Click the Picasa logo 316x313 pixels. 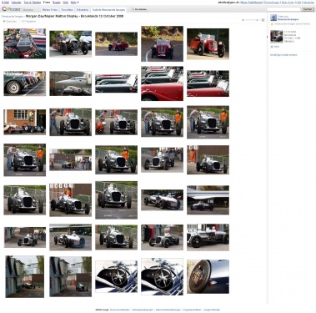point(12,9)
